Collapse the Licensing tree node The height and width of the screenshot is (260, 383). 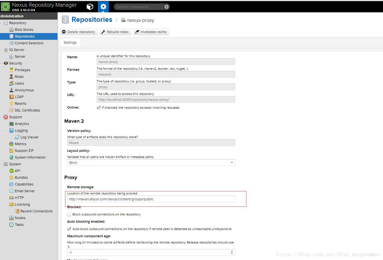click(6, 204)
